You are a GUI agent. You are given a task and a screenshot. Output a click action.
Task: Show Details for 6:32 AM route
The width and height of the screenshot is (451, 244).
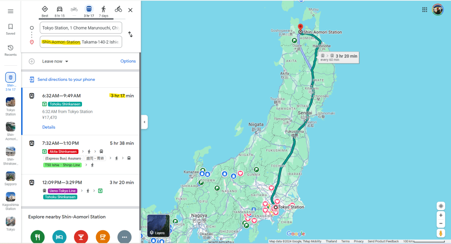(48, 127)
